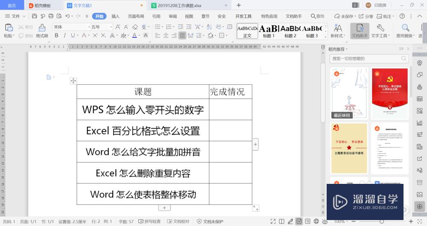Click the add column plus at table right
This screenshot has width=427, height=226.
tap(255, 144)
